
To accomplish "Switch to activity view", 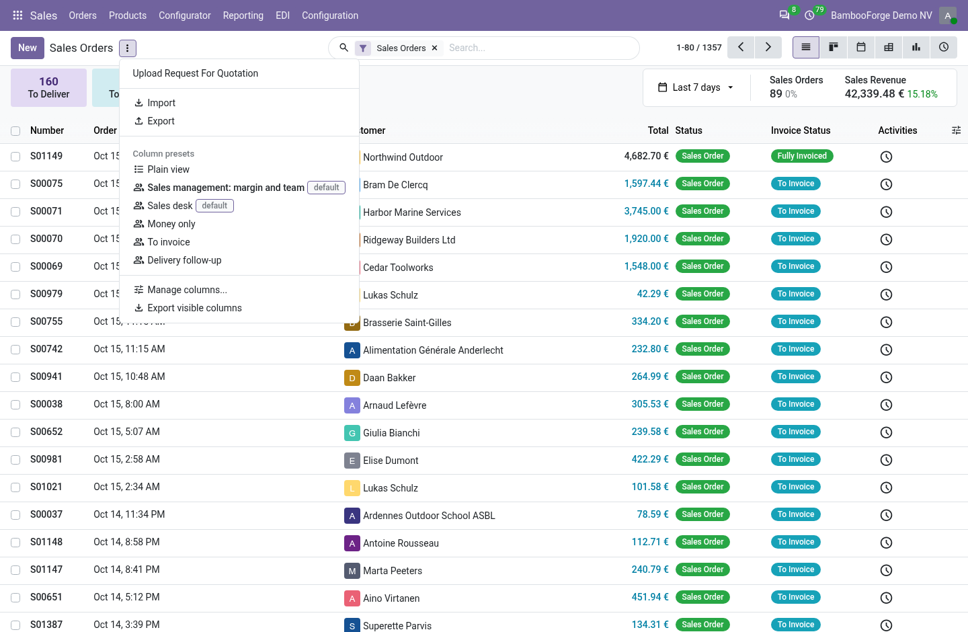I will click(944, 47).
